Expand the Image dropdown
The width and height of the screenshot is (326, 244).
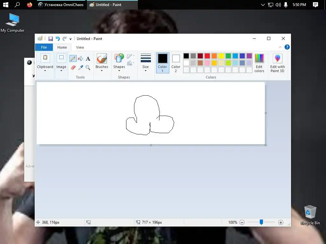pos(61,71)
